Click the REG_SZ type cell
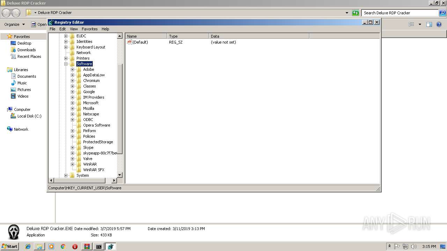Image resolution: width=447 pixels, height=251 pixels. point(176,42)
